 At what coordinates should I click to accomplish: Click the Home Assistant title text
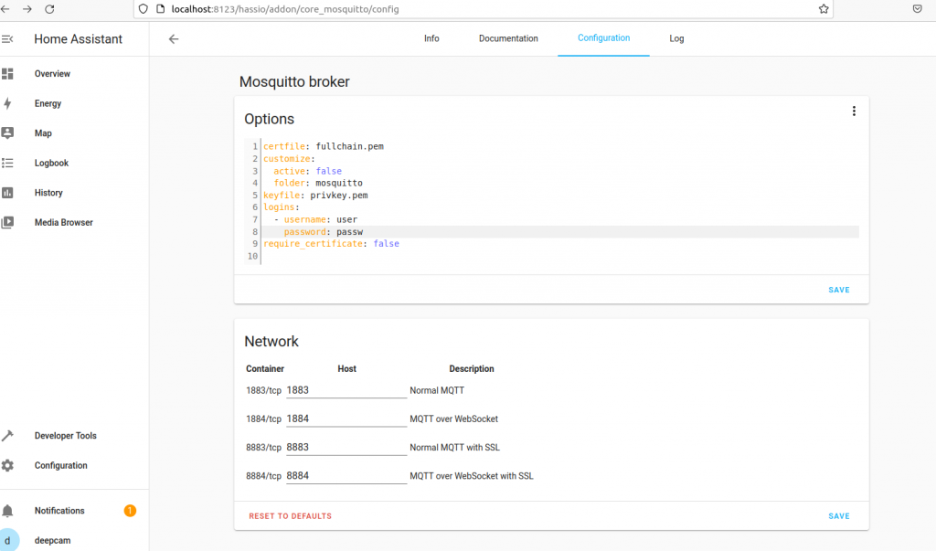click(x=79, y=38)
